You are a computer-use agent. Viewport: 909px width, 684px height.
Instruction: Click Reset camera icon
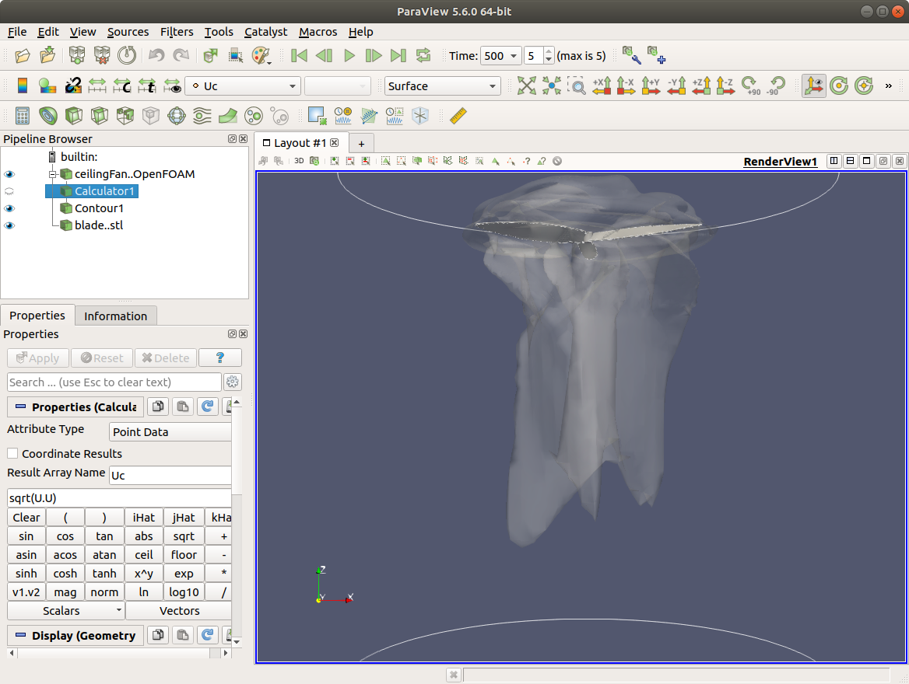[x=526, y=85]
